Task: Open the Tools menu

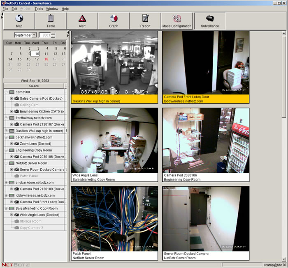Action: pos(39,9)
